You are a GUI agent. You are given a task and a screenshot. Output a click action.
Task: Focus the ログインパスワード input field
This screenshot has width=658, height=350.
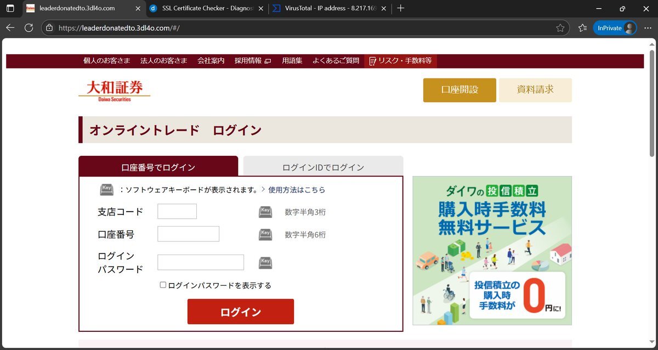pos(201,262)
